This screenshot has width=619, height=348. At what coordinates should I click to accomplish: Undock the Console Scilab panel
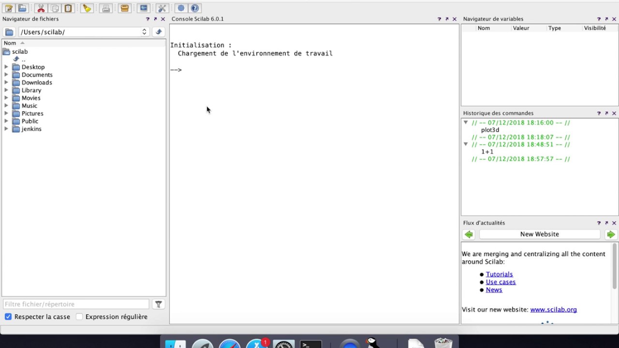coord(447,19)
